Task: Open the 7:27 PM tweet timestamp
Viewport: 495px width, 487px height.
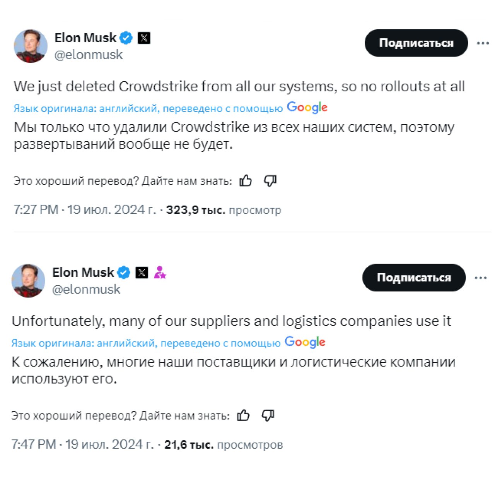Action: click(84, 210)
